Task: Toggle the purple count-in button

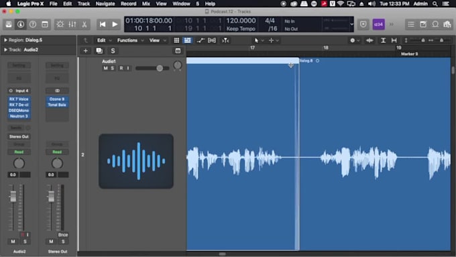Action: (x=379, y=24)
